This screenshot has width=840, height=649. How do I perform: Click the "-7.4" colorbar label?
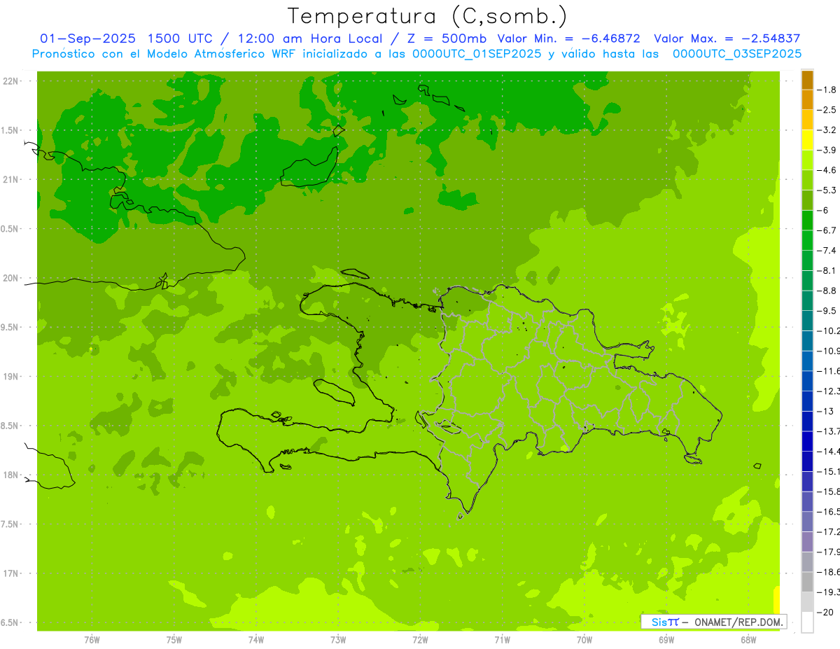coord(827,251)
